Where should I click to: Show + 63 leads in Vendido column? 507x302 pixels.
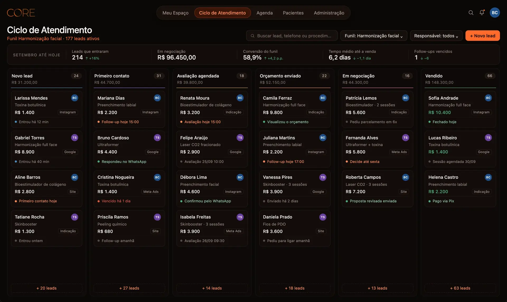(460, 288)
